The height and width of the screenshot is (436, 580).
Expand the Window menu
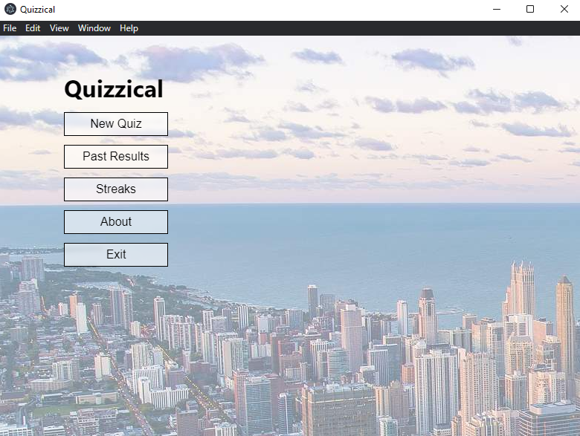click(94, 28)
